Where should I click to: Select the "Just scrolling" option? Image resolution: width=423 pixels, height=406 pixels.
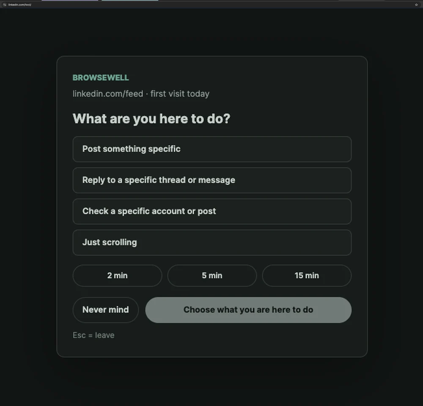[212, 242]
